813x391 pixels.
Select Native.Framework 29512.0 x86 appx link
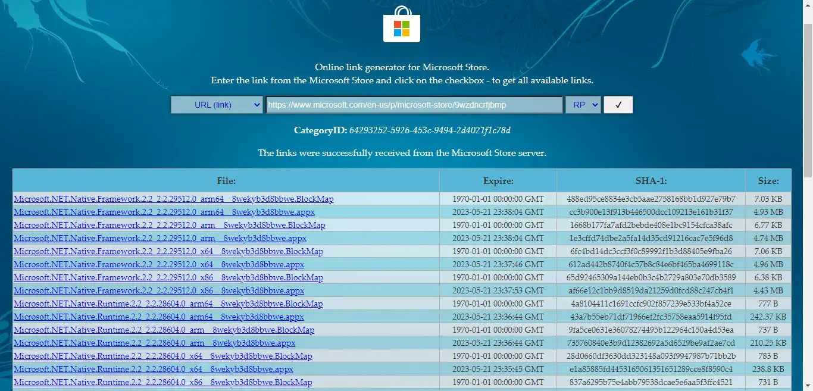tap(159, 290)
